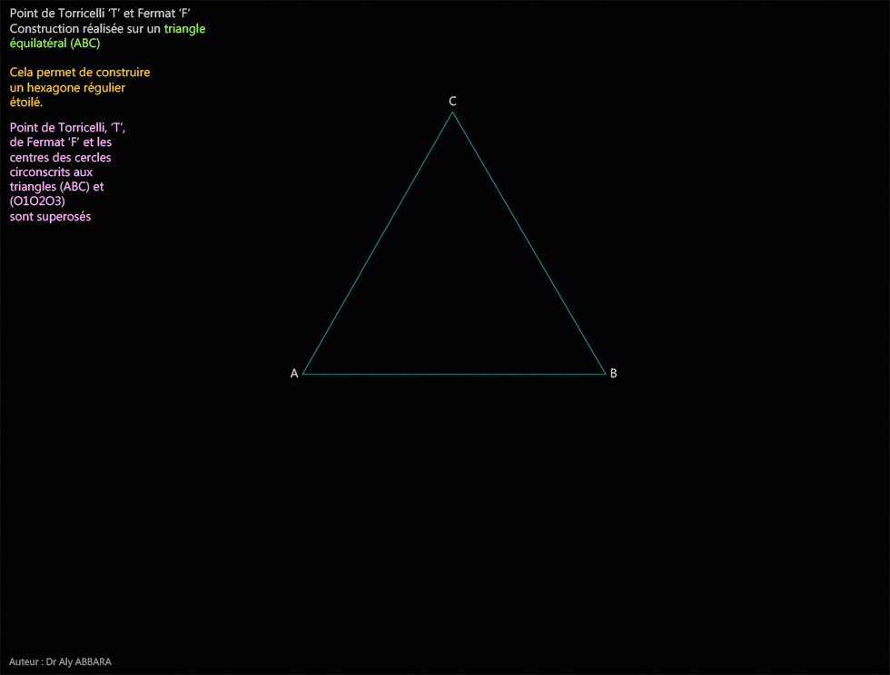This screenshot has width=890, height=675.
Task: Open the author credit 'Dr Aly ABBARA'
Action: (x=61, y=661)
